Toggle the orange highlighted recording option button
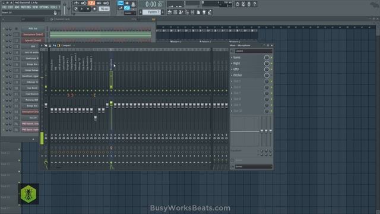 click(x=91, y=3)
